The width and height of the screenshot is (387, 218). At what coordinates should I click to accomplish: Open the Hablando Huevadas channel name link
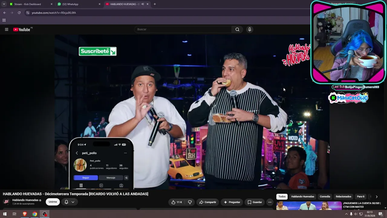[25, 200]
